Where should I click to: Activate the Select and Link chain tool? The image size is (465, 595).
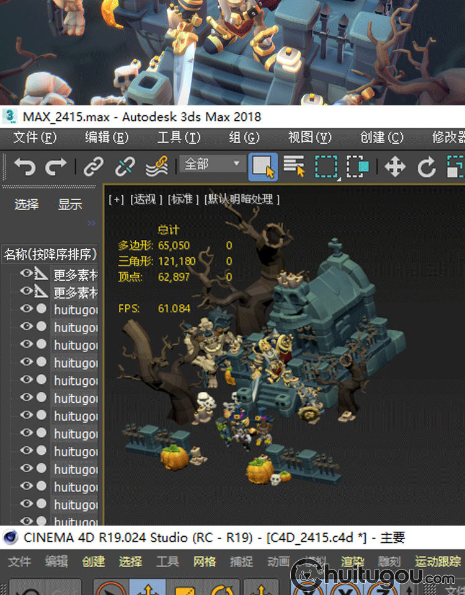click(94, 167)
